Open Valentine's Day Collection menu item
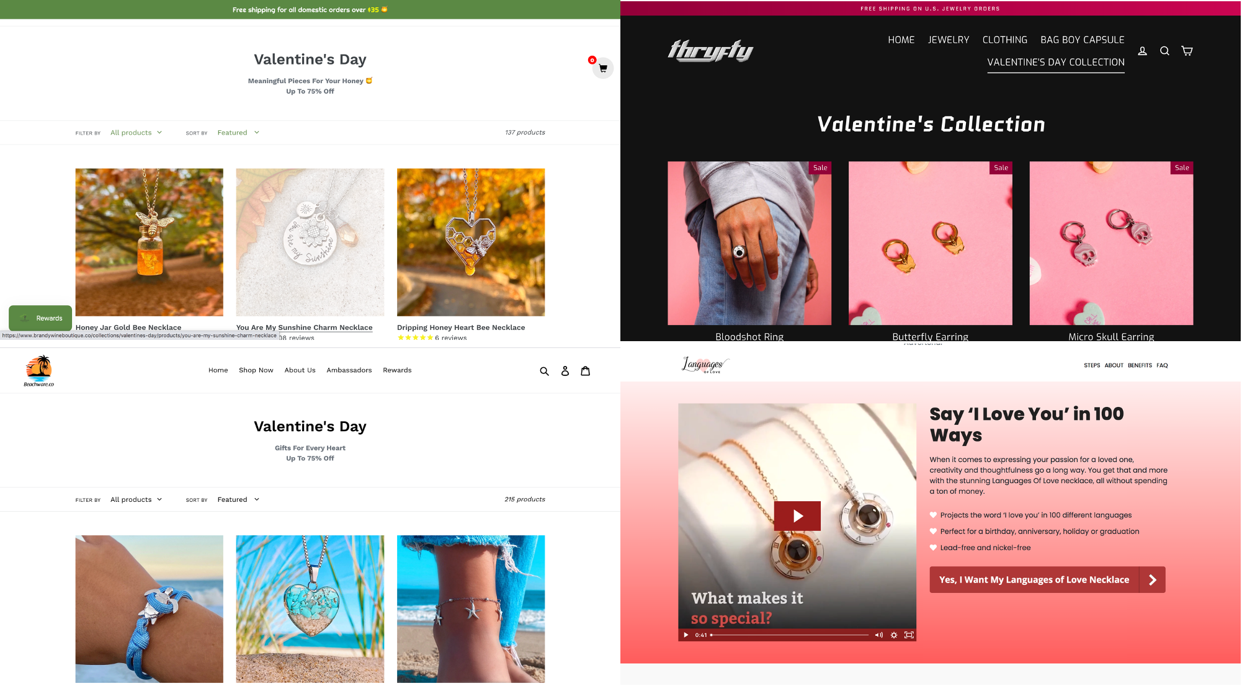Image resolution: width=1242 pixels, height=691 pixels. point(1055,62)
